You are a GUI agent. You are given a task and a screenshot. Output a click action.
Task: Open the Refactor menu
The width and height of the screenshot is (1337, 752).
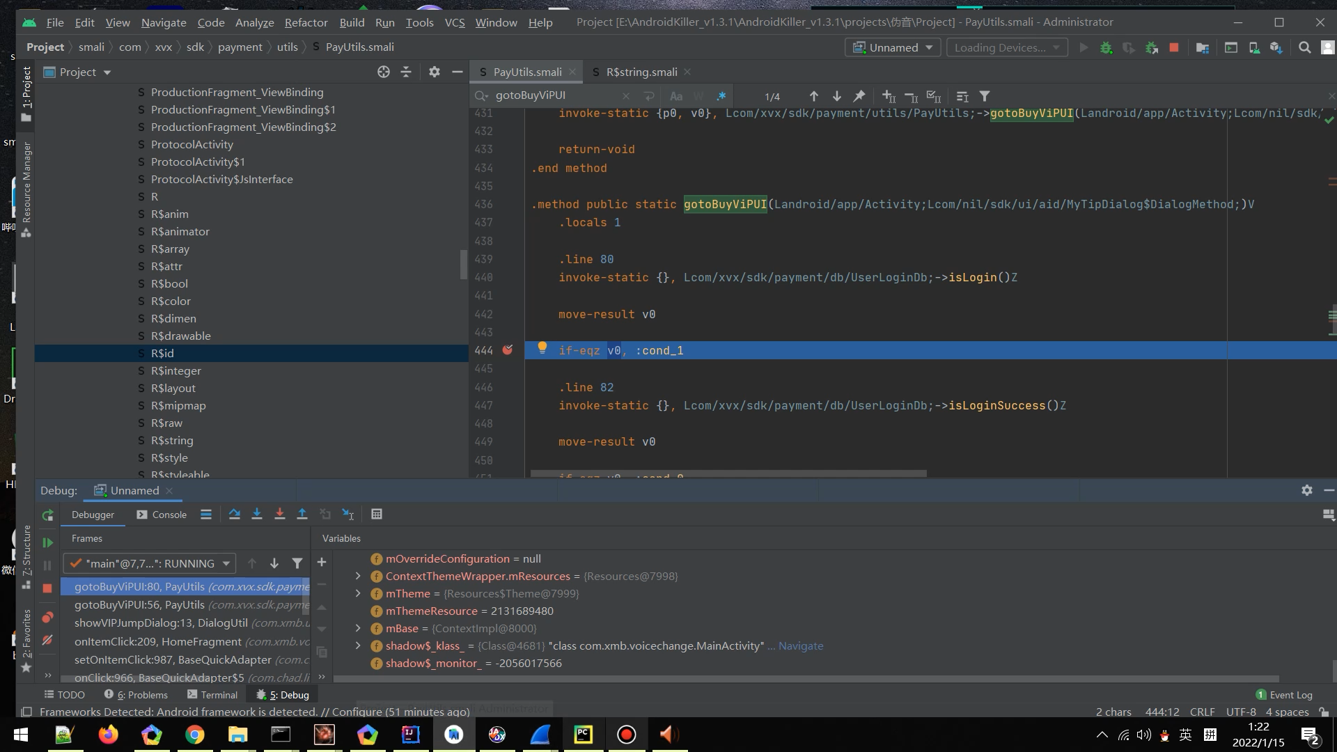306,22
